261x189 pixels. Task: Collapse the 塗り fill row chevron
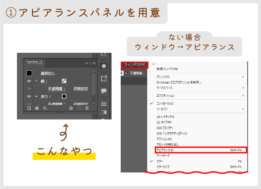(36, 96)
